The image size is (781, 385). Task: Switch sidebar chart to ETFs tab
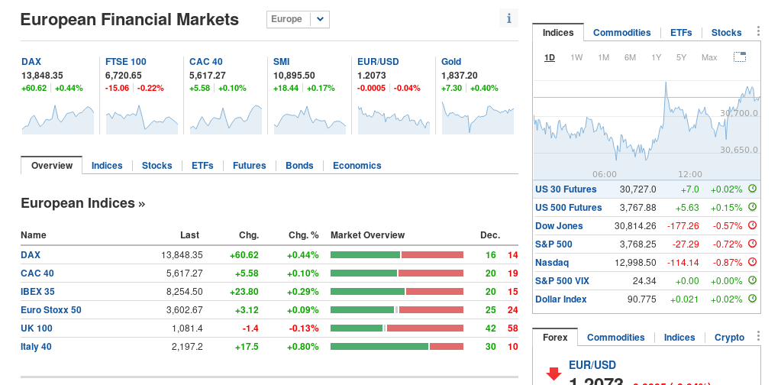pyautogui.click(x=681, y=32)
